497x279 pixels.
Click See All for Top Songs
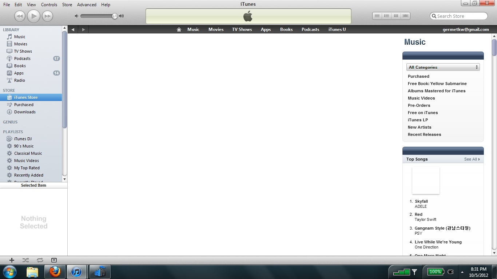click(x=472, y=159)
